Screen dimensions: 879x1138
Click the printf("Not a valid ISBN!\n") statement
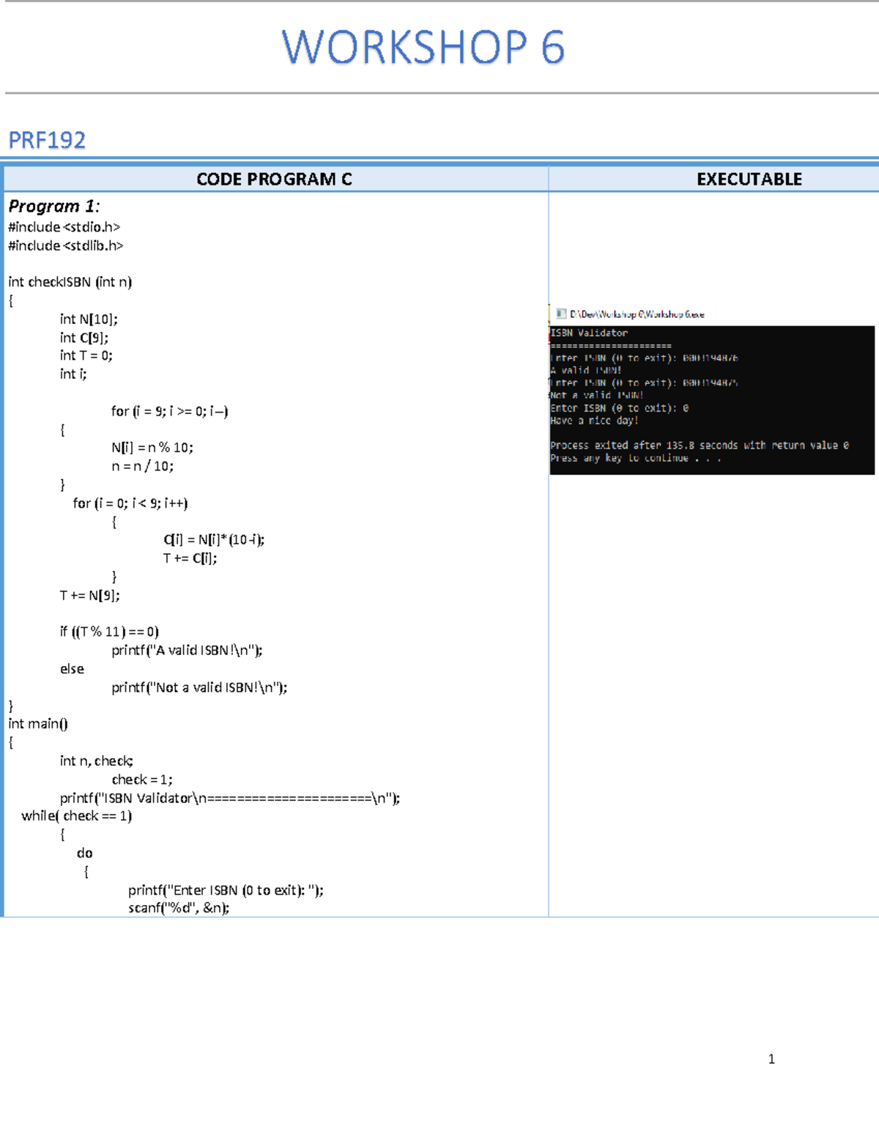pyautogui.click(x=199, y=687)
